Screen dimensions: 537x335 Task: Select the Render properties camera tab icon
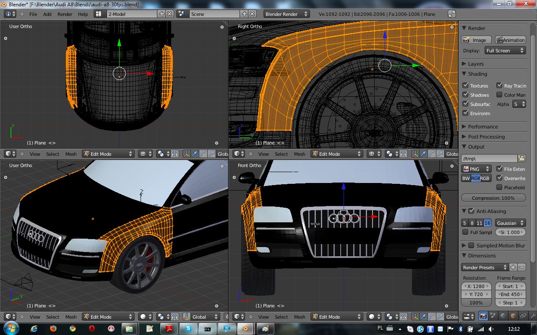point(483,316)
